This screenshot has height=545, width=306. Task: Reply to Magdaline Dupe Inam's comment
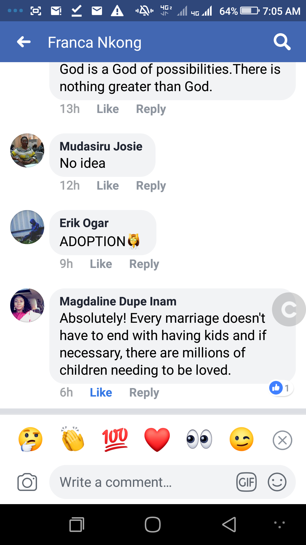[x=144, y=393]
